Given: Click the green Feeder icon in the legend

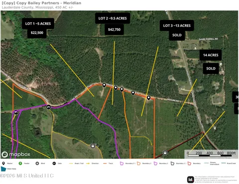Looking at the screenshot, I should (20, 163).
